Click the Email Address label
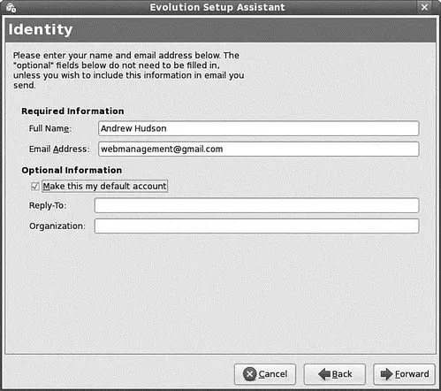441x391 pixels. pyautogui.click(x=59, y=149)
